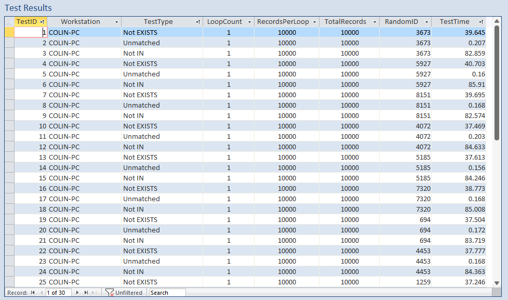Go to the previous record
The width and height of the screenshot is (508, 300).
[42, 293]
